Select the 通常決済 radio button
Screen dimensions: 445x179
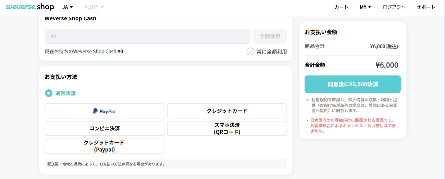tap(49, 93)
